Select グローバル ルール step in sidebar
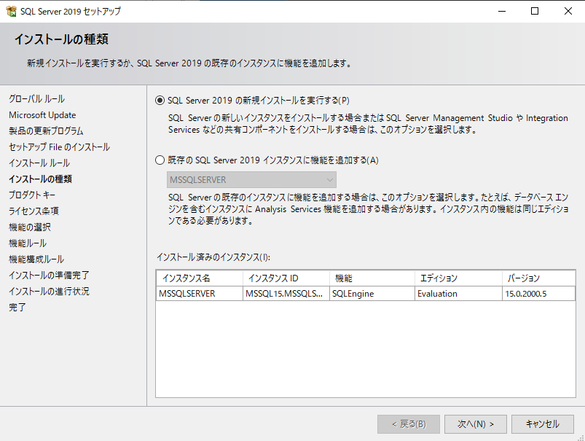585x441 pixels. coord(37,99)
